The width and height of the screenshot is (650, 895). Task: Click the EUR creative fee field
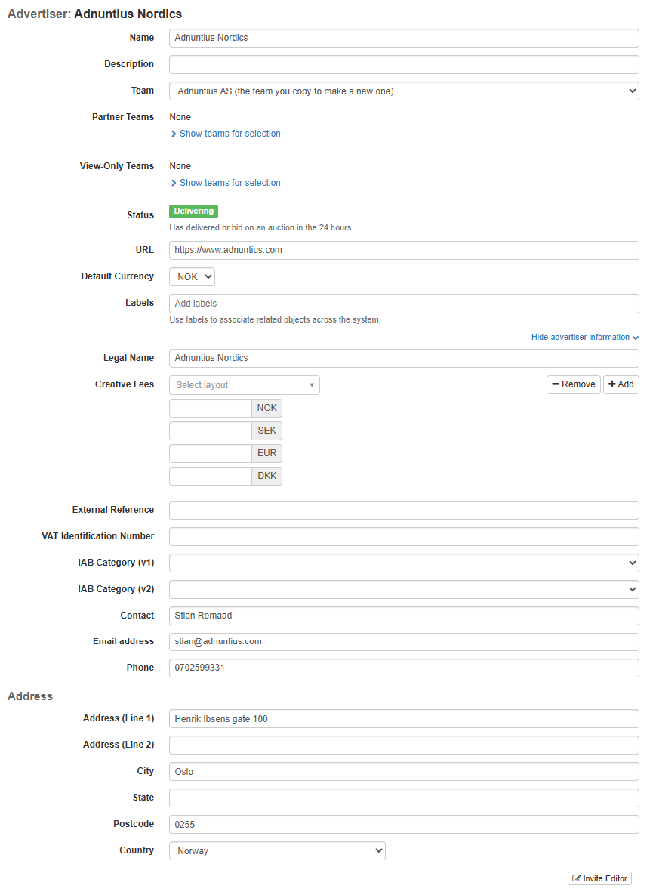211,454
